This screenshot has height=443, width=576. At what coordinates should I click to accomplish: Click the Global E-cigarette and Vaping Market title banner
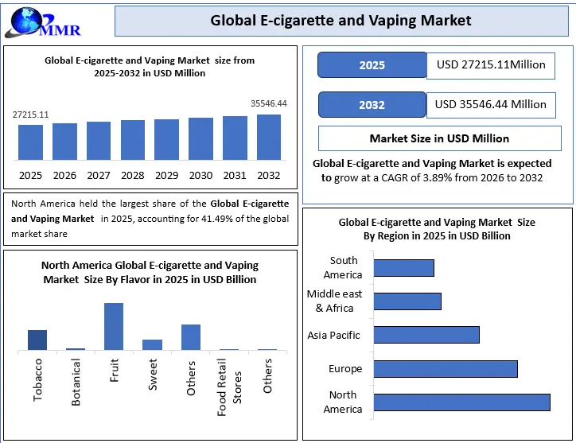tap(341, 21)
